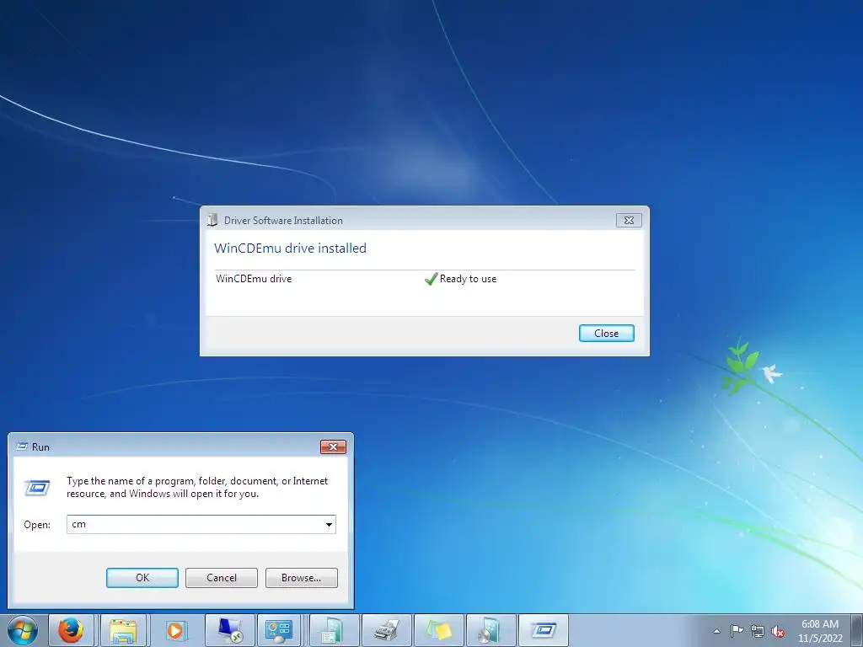Click the green Ready to use checkmark

[431, 279]
